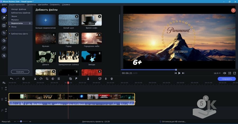The width and height of the screenshot is (238, 124).
Task: Open the More Tools wrench icon
Action: point(4,56)
